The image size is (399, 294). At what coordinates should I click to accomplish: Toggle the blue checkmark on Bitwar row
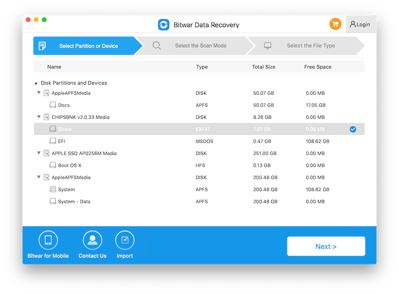(x=353, y=129)
